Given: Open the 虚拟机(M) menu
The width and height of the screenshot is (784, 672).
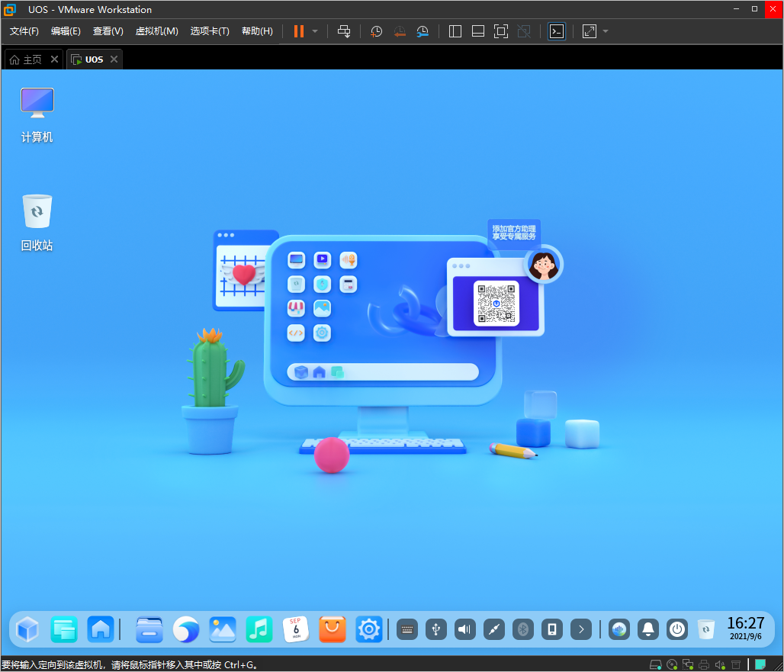Looking at the screenshot, I should pos(156,31).
